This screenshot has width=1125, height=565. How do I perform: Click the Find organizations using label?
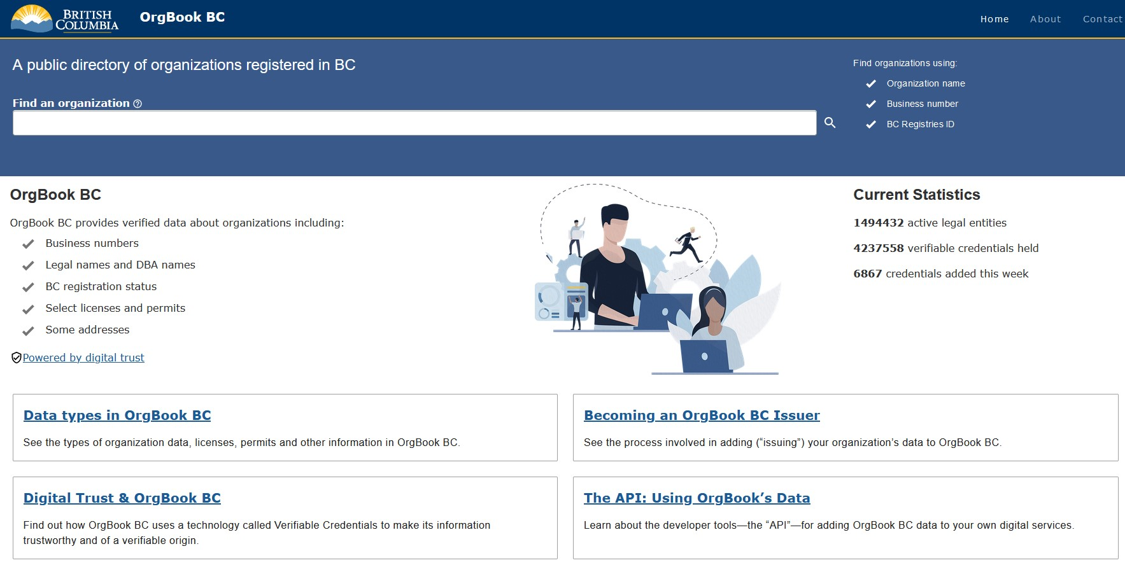(x=905, y=63)
